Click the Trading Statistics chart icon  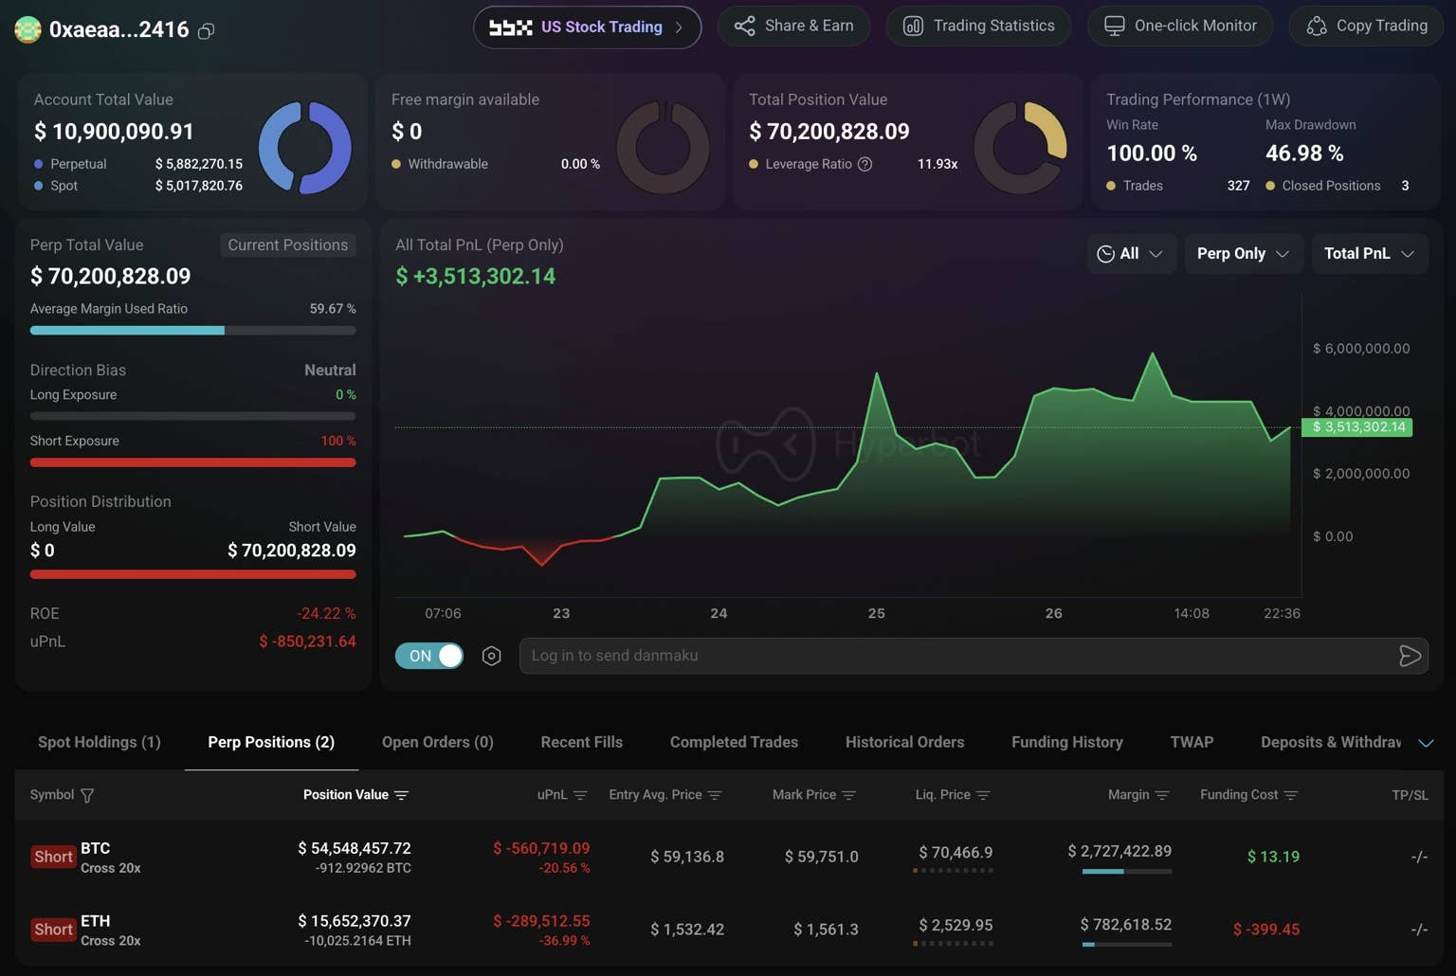[913, 26]
